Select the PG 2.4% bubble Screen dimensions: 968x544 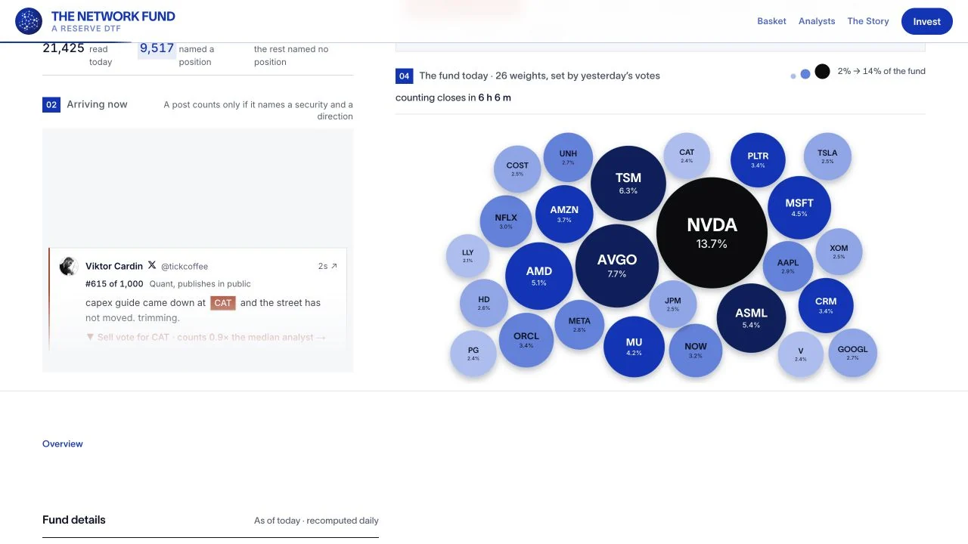click(473, 354)
